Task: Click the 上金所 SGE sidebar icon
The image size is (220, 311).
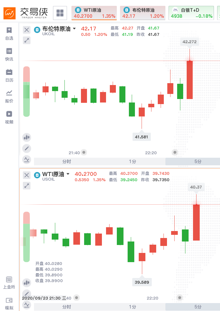Action: pos(9,283)
